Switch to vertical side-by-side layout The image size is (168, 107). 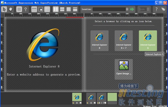click(x=56, y=9)
